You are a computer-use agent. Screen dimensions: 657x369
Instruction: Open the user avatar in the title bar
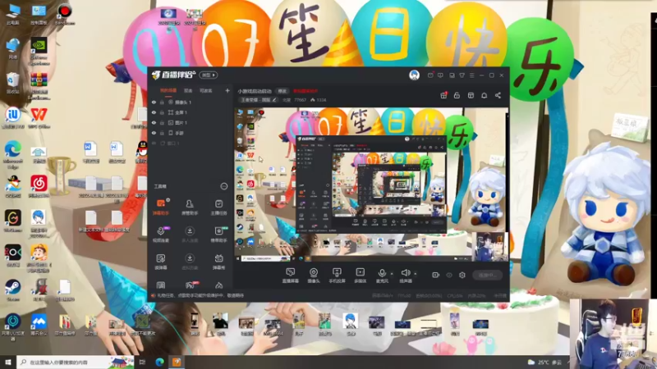pyautogui.click(x=414, y=75)
